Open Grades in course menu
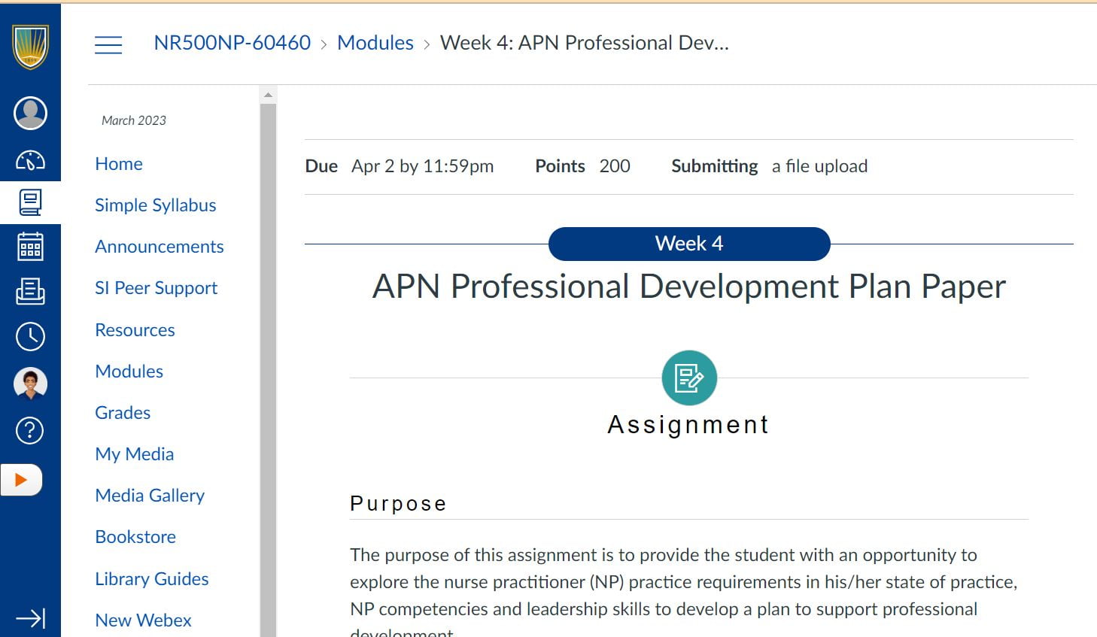The image size is (1097, 637). [x=123, y=413]
